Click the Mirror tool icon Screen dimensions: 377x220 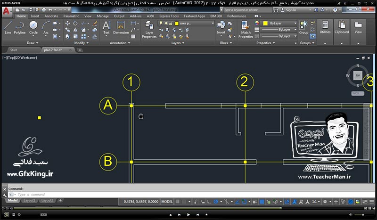75,30
